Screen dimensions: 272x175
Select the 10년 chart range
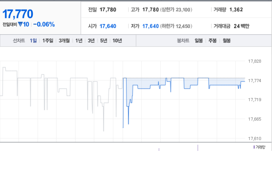(x=117, y=40)
